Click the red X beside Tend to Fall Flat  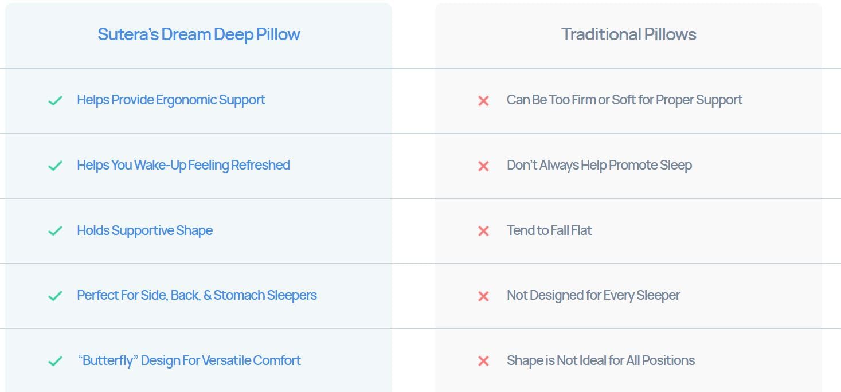click(483, 231)
